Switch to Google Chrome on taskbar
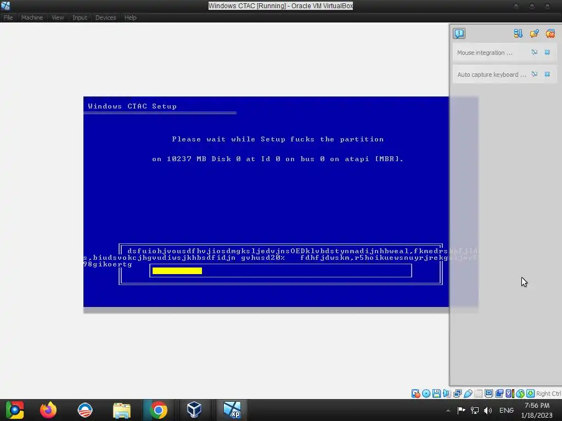 point(159,410)
